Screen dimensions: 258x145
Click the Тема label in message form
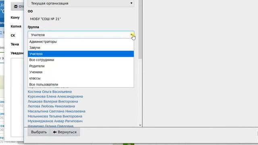15,44
